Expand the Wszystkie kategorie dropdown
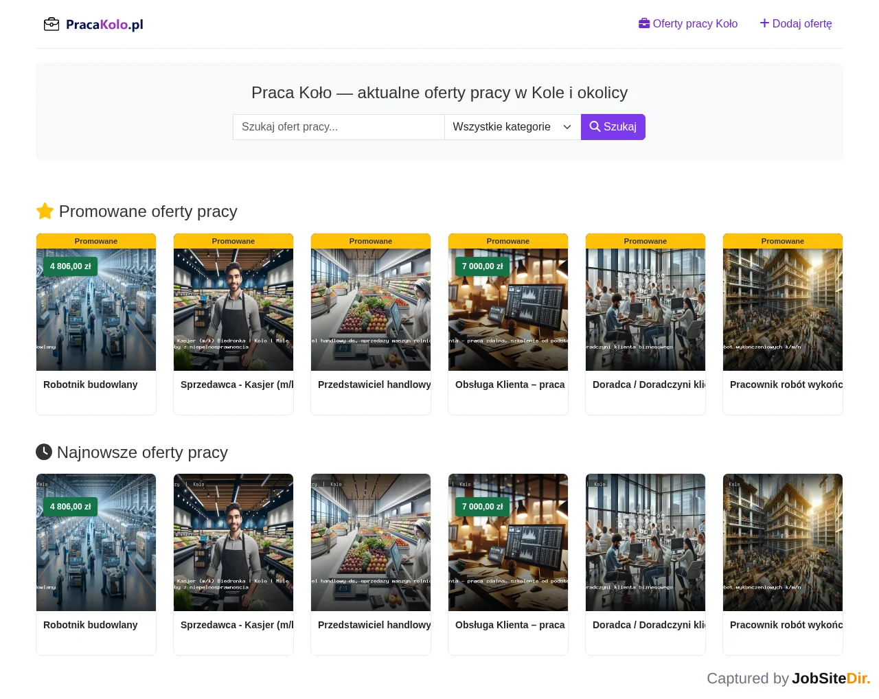This screenshot has width=879, height=699. tap(512, 127)
